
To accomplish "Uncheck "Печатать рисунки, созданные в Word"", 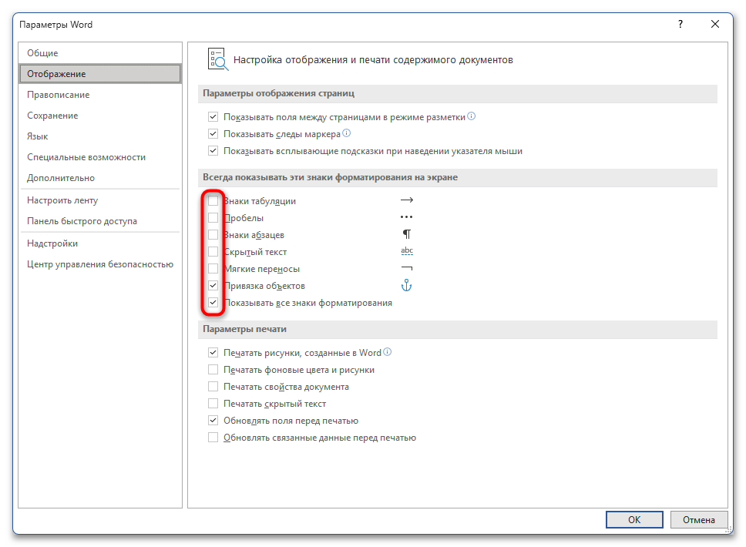I will coord(213,353).
